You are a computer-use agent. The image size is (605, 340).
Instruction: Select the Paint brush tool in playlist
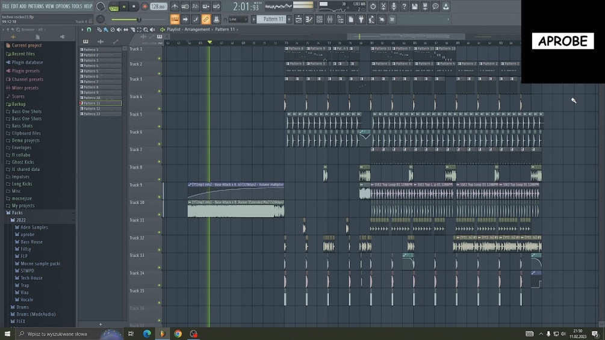tap(106, 29)
